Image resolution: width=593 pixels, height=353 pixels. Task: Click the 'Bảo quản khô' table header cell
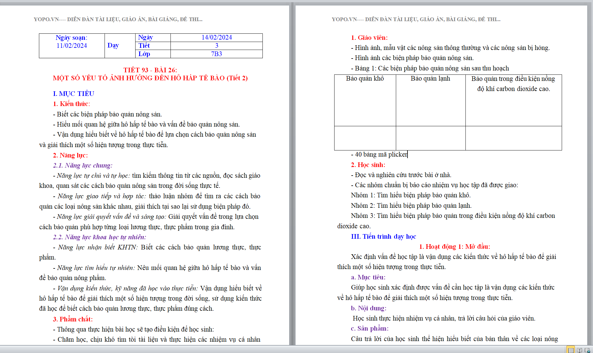[365, 100]
